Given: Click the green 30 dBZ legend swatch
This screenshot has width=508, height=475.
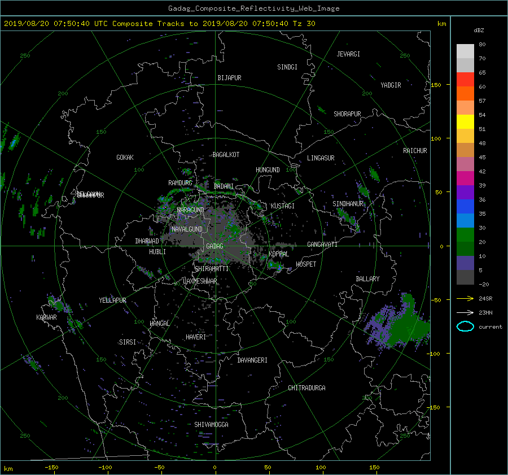Looking at the screenshot, I should click(465, 235).
